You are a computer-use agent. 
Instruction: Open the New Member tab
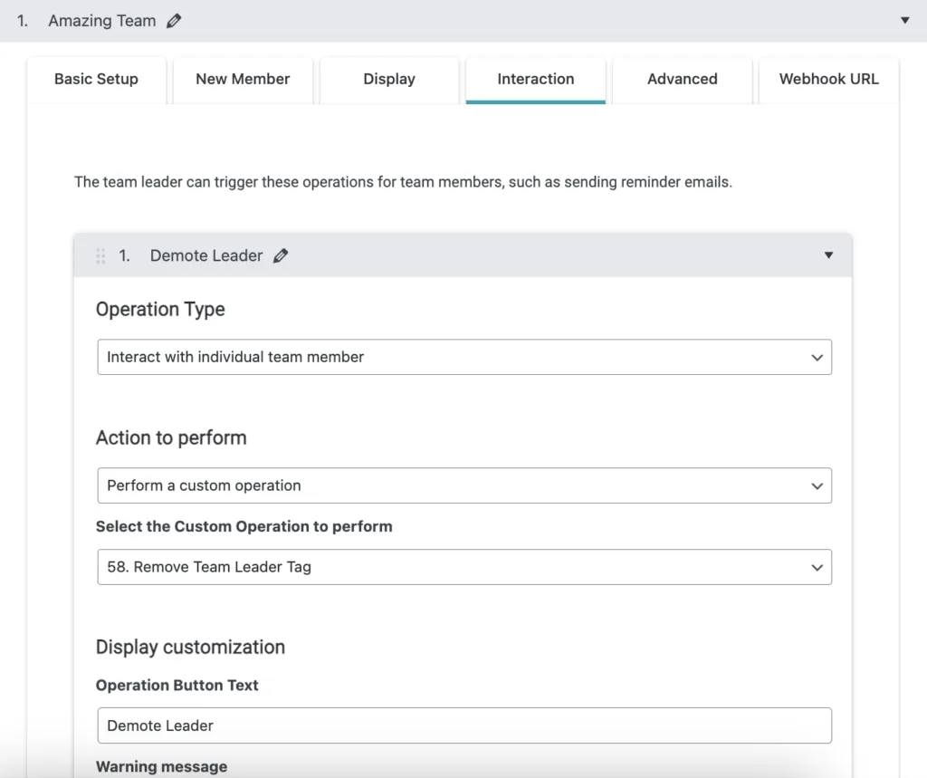pos(243,79)
